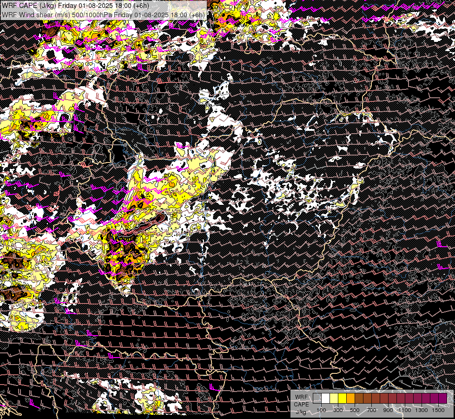455x419 pixels.
Task: Click the WRF Wind shear title line
Action: point(103,15)
